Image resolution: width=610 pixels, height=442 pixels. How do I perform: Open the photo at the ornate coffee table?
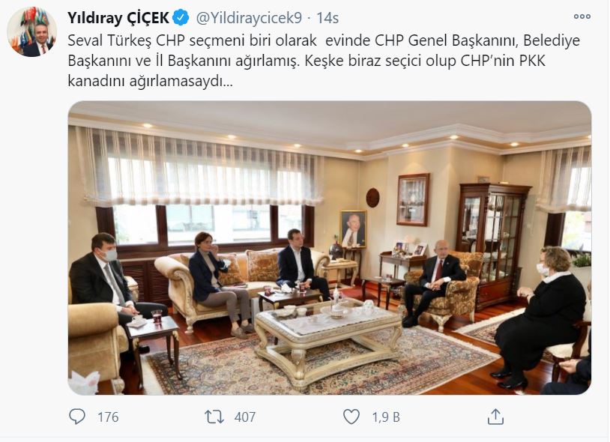tap(327, 338)
